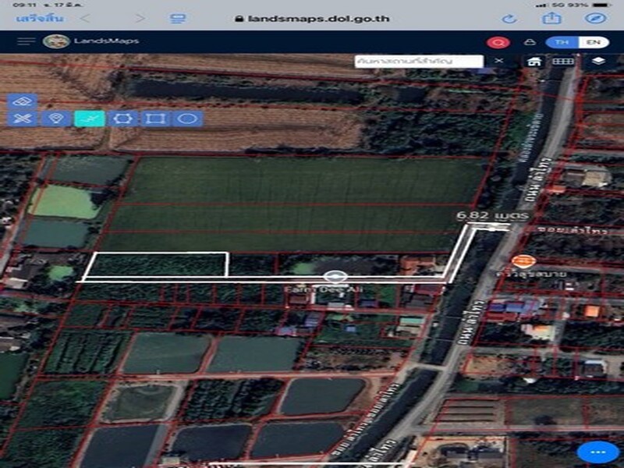Switch the language to EN
This screenshot has width=624, height=468.
[594, 42]
